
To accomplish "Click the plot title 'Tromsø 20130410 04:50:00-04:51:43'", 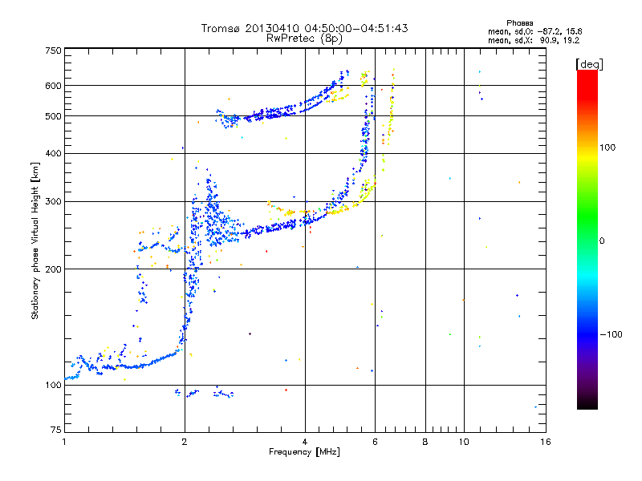I will [x=305, y=28].
